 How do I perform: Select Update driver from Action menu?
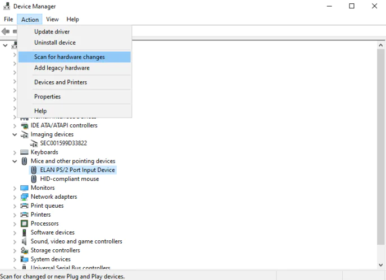52,32
